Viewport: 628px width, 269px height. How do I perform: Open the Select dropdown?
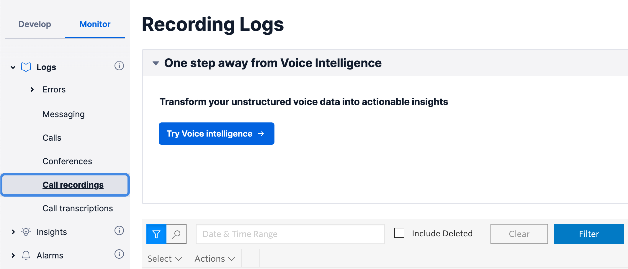coord(165,259)
